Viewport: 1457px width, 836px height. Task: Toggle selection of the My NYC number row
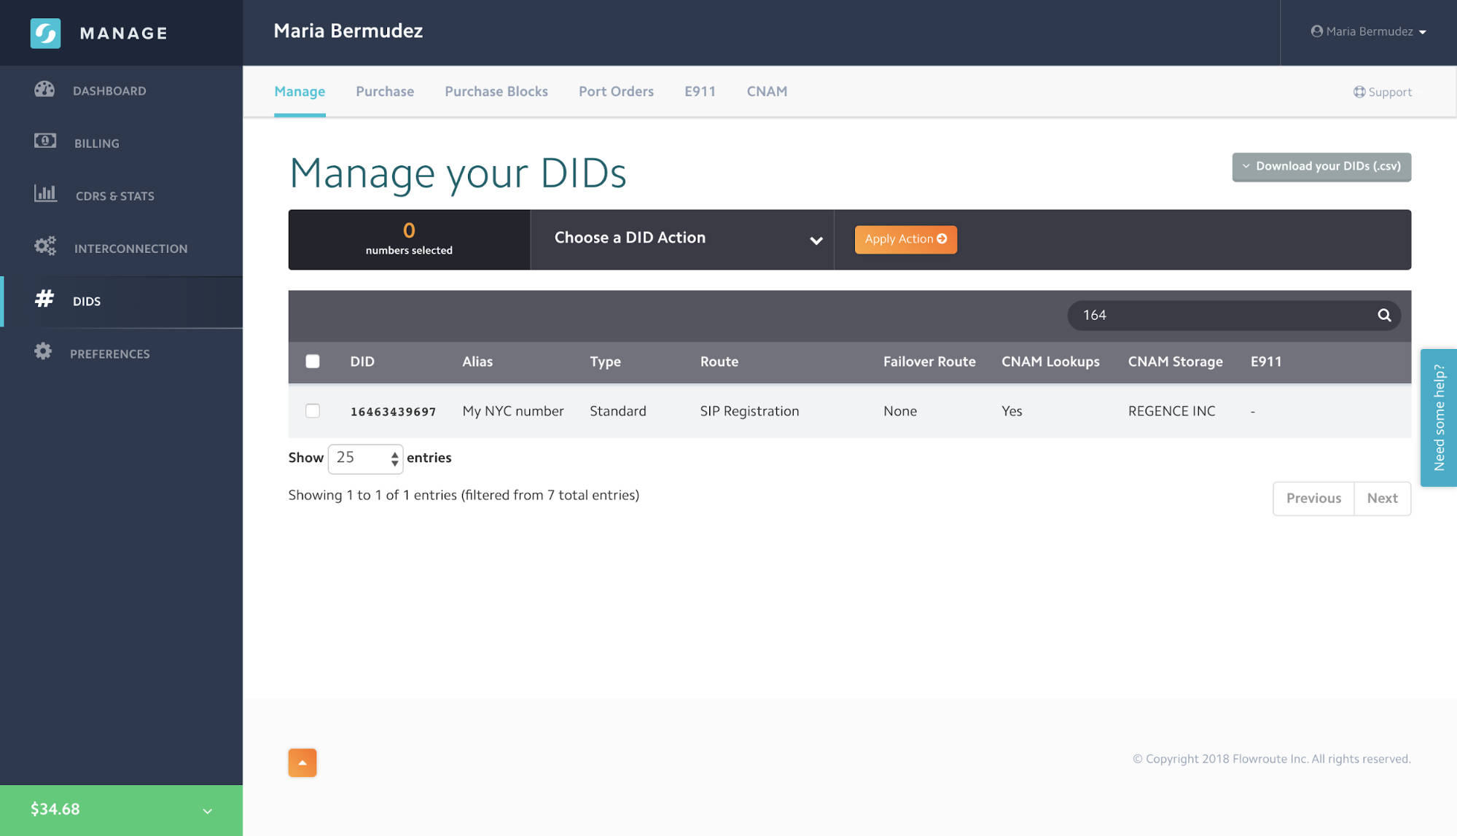pos(313,410)
